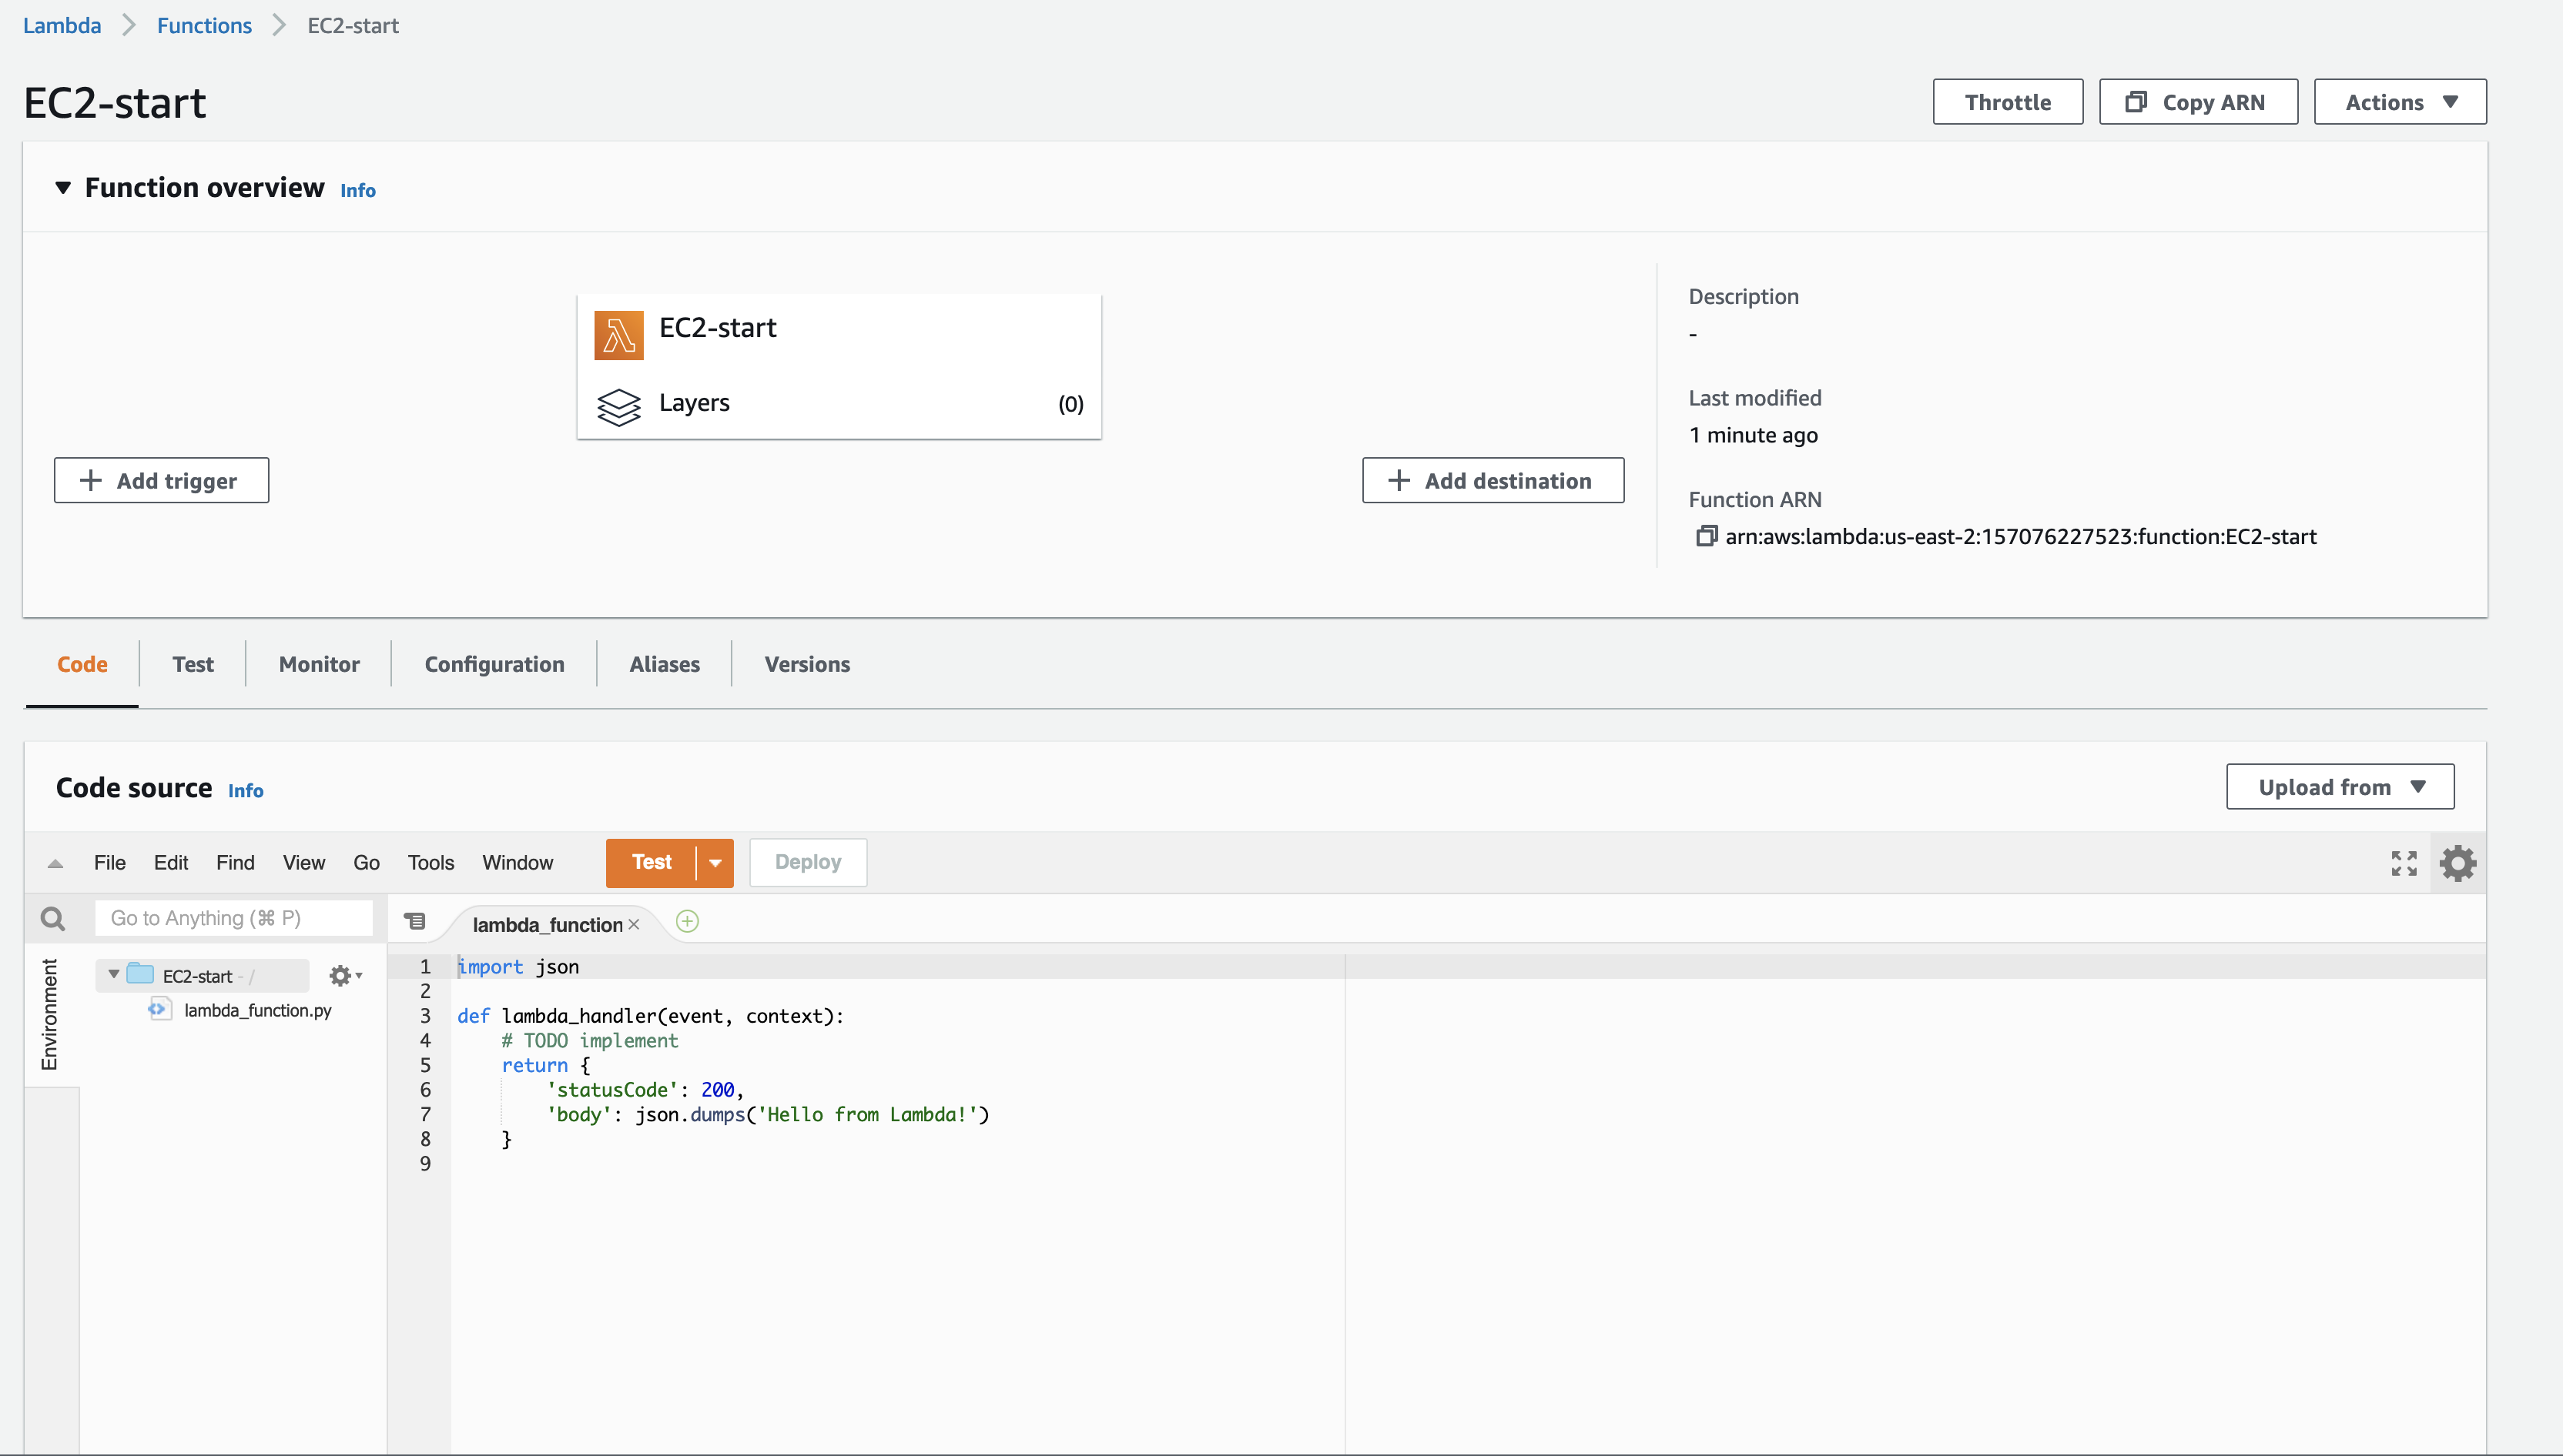Open the Actions dropdown menu
This screenshot has width=2563, height=1456.
pos(2399,102)
